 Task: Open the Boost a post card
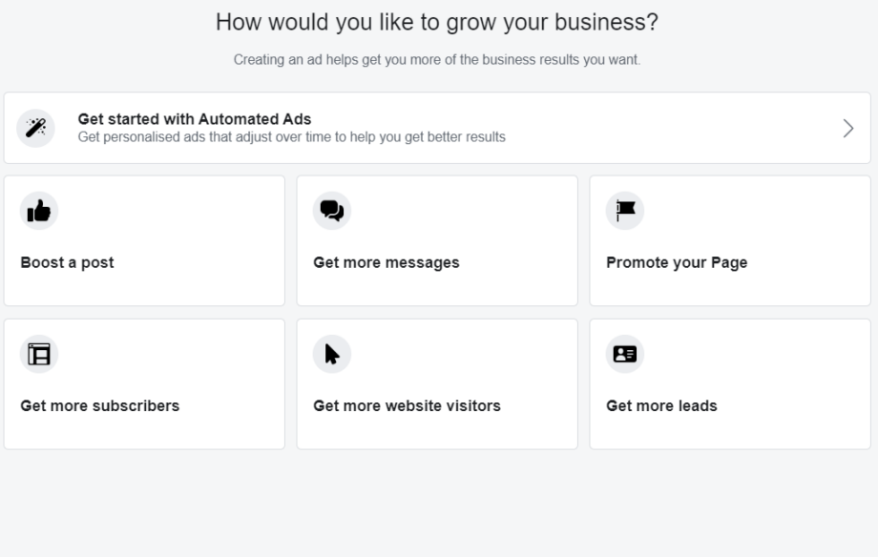click(x=144, y=239)
